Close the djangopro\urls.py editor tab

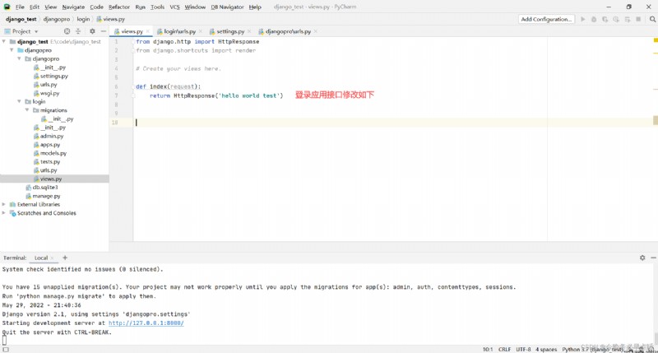[316, 31]
